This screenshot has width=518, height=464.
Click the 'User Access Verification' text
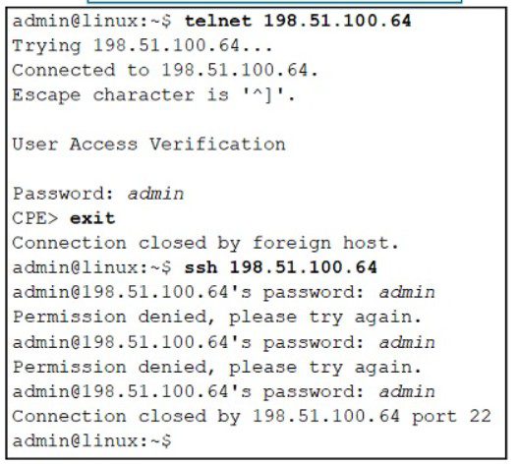148,145
